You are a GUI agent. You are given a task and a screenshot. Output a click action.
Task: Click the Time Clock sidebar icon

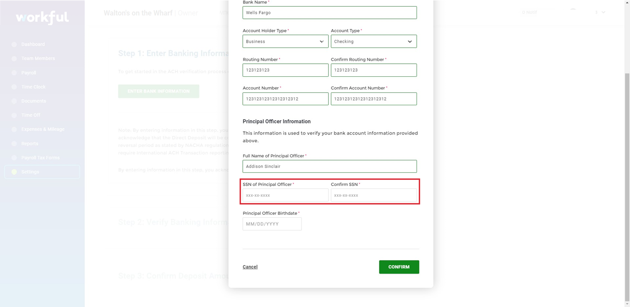(x=14, y=87)
